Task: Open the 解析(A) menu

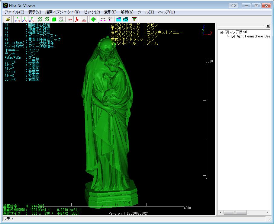Action: point(127,12)
